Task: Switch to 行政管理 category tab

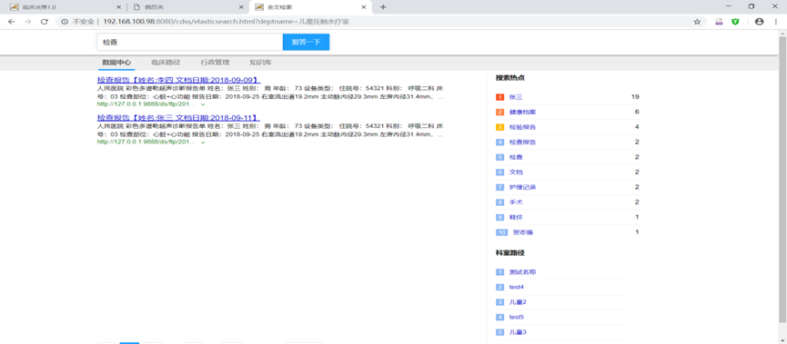Action: click(215, 64)
